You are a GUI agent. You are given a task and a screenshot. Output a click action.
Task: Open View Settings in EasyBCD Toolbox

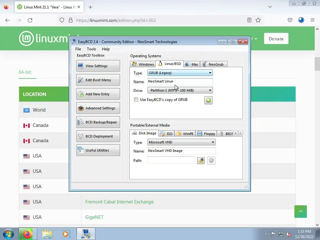tap(98, 66)
